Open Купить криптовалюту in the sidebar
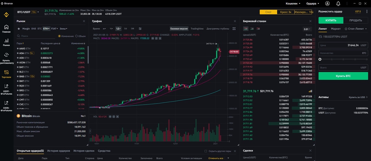The height and width of the screenshot is (161, 371). [6, 55]
